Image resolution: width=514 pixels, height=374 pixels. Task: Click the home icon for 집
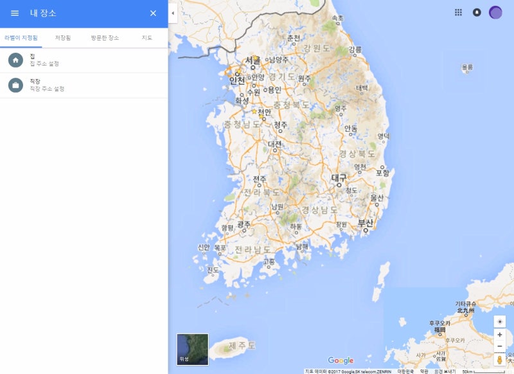15,60
